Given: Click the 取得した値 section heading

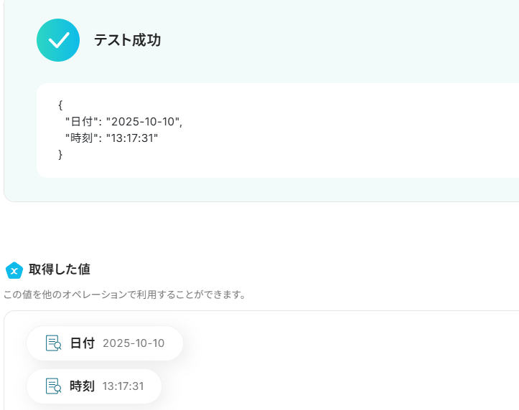Looking at the screenshot, I should pos(60,270).
